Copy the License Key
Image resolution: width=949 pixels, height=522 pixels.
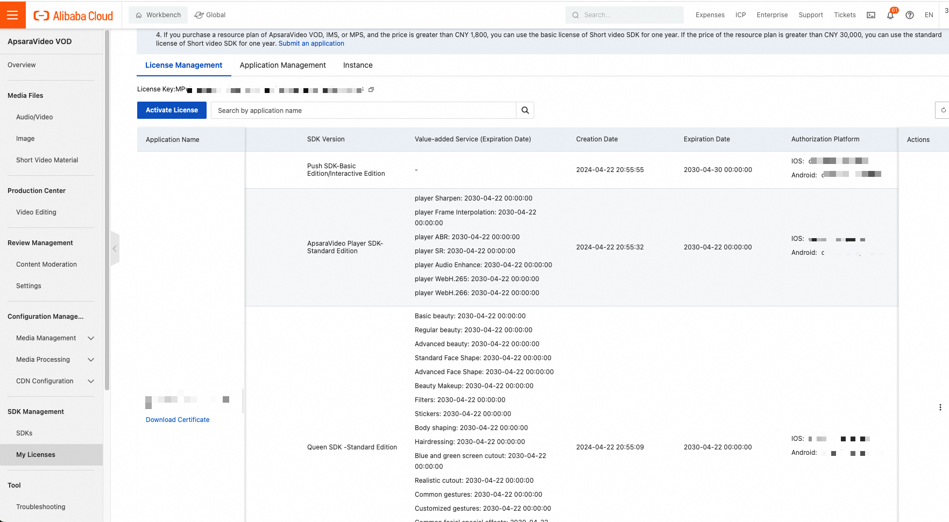[x=371, y=90]
